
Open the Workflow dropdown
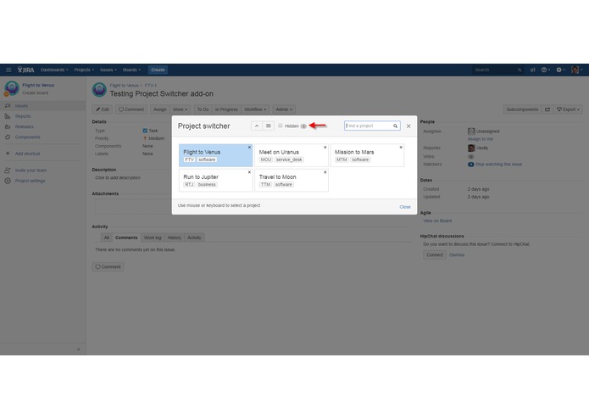(255, 109)
